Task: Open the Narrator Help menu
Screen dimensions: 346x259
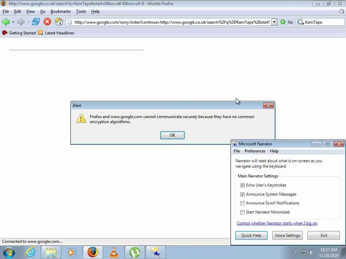Action: coord(274,151)
